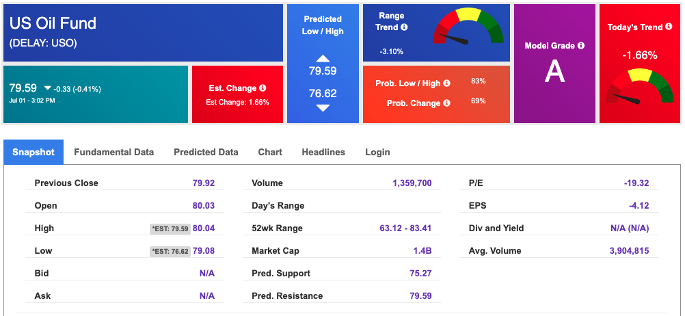This screenshot has height=316, width=685.
Task: Click the up arrow above predicted high 79.59
Action: [323, 59]
